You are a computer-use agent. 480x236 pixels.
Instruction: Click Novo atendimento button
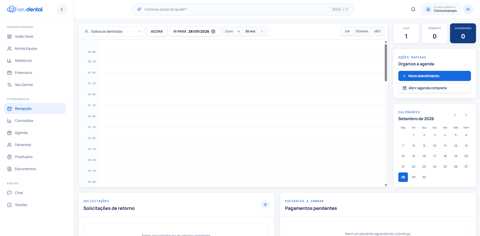pyautogui.click(x=435, y=76)
